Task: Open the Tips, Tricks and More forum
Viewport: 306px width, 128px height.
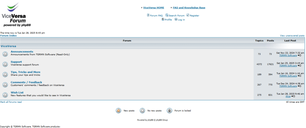Action: [26, 72]
